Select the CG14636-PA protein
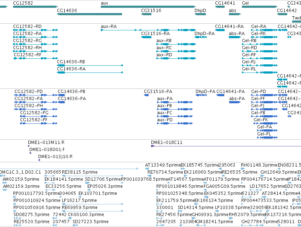The width and height of the screenshot is (301, 227). [x=61, y=102]
